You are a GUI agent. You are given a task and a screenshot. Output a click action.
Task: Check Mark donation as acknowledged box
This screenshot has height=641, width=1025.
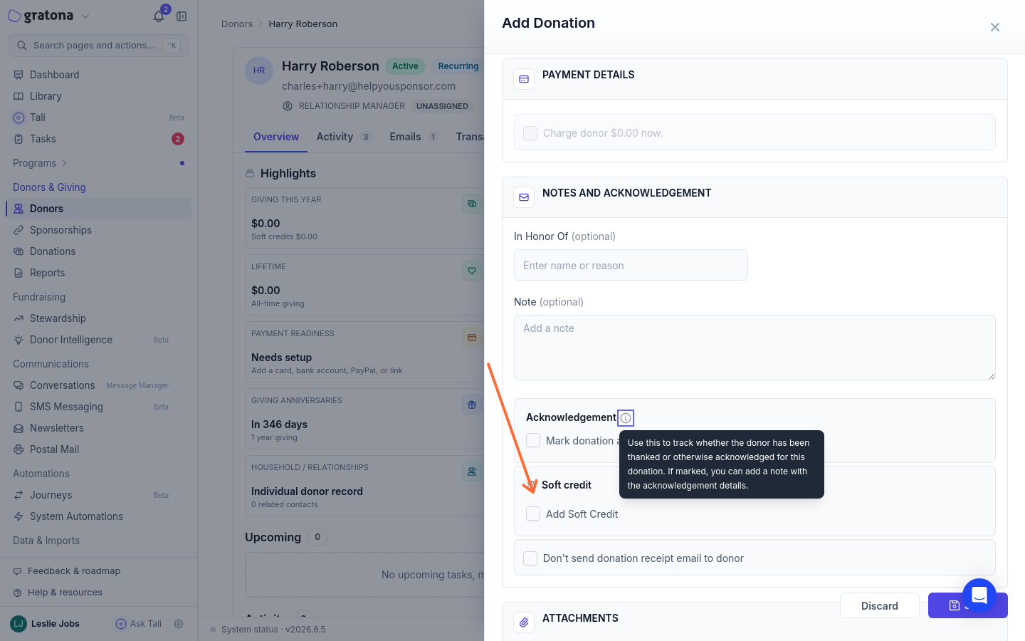533,440
